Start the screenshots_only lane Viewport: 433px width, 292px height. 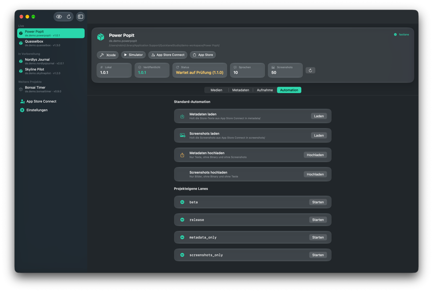click(x=318, y=255)
